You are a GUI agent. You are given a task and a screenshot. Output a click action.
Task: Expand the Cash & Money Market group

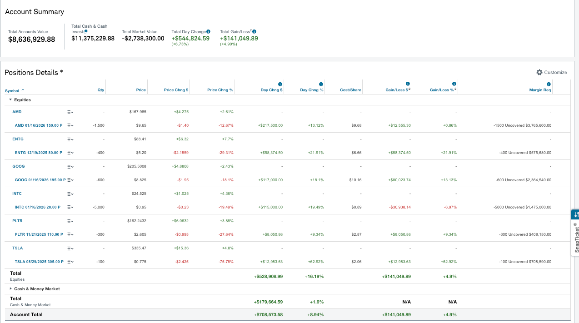(x=11, y=288)
